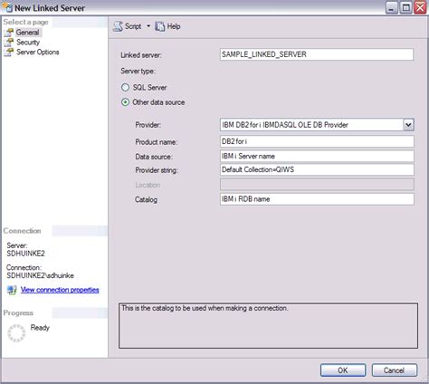Viewport: 429px width, 384px height.
Task: Click the Security page icon
Action: tap(9, 43)
